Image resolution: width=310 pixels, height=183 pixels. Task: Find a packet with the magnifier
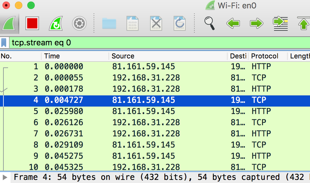[x=209, y=24]
